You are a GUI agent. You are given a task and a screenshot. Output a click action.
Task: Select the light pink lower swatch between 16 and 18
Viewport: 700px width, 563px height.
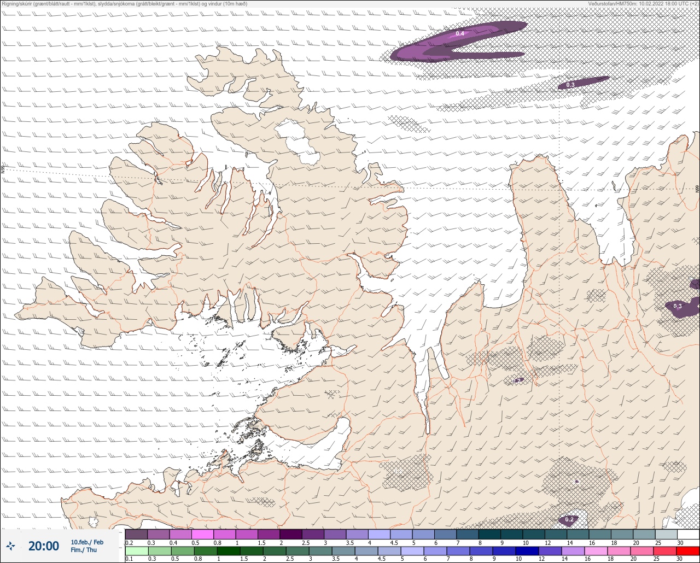596,551
